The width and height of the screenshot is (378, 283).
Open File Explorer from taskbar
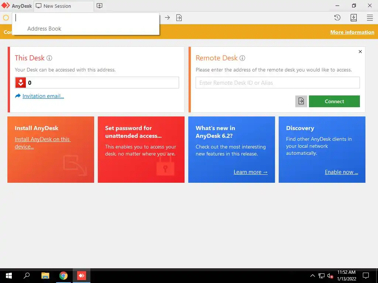45,276
